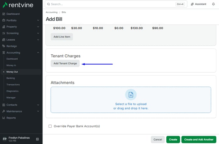
Task: Expand the Property menu chevron
Action: click(38, 27)
